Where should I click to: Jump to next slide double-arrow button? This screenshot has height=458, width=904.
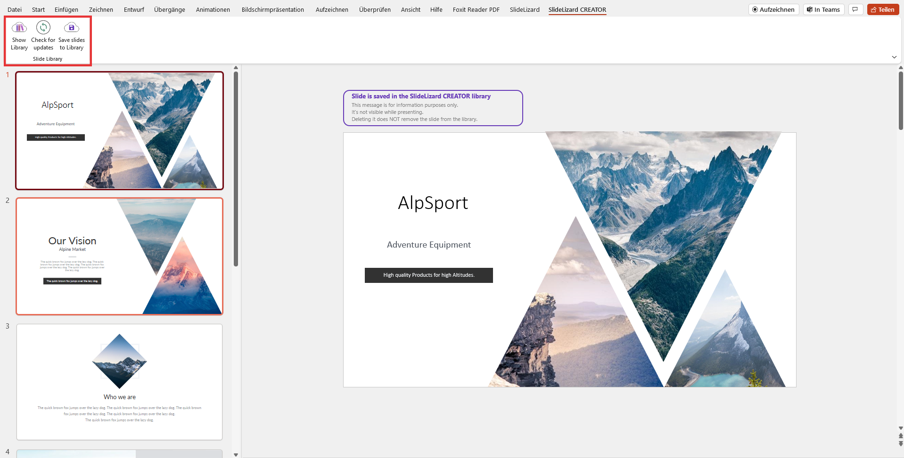(901, 443)
